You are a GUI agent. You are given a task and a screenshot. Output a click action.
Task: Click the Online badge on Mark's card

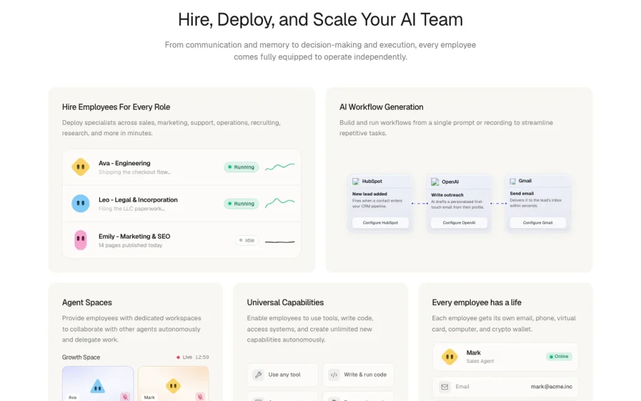[x=559, y=357]
